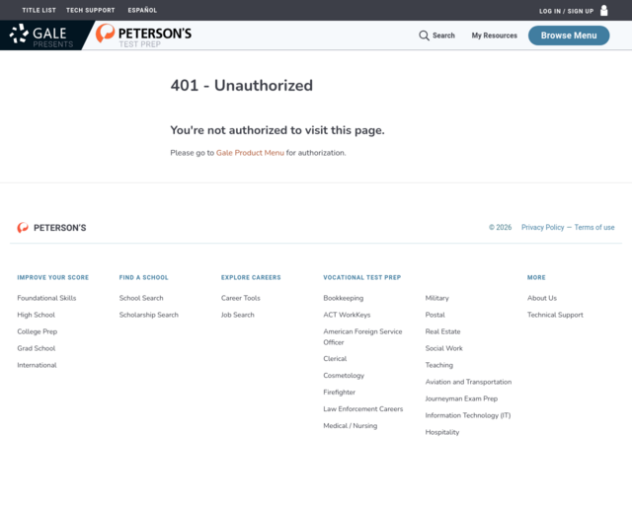Open Firefighter link
Screen dimensions: 632x505
(x=340, y=393)
